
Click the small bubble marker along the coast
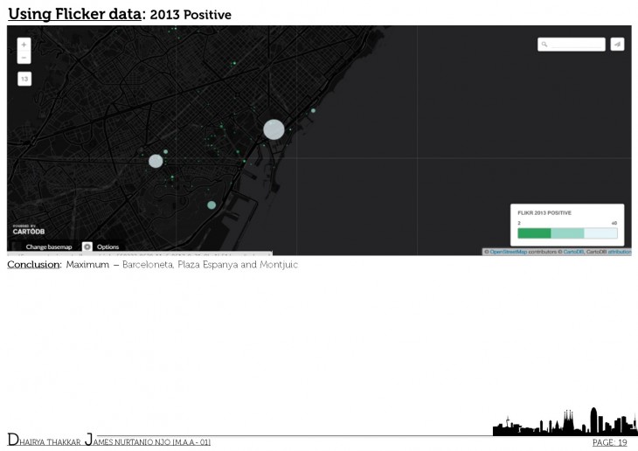point(313,110)
